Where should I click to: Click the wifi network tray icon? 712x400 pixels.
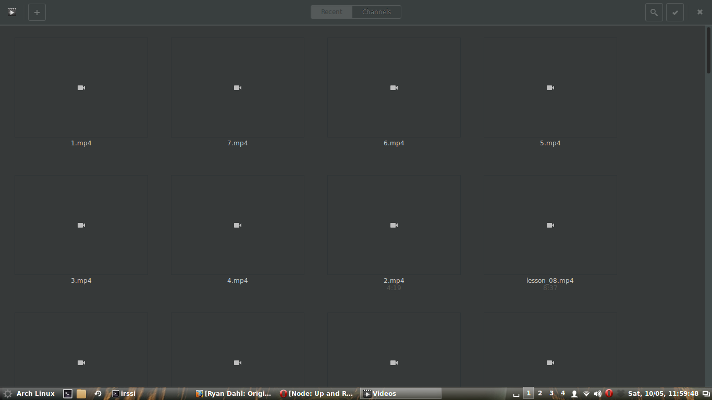[586, 394]
